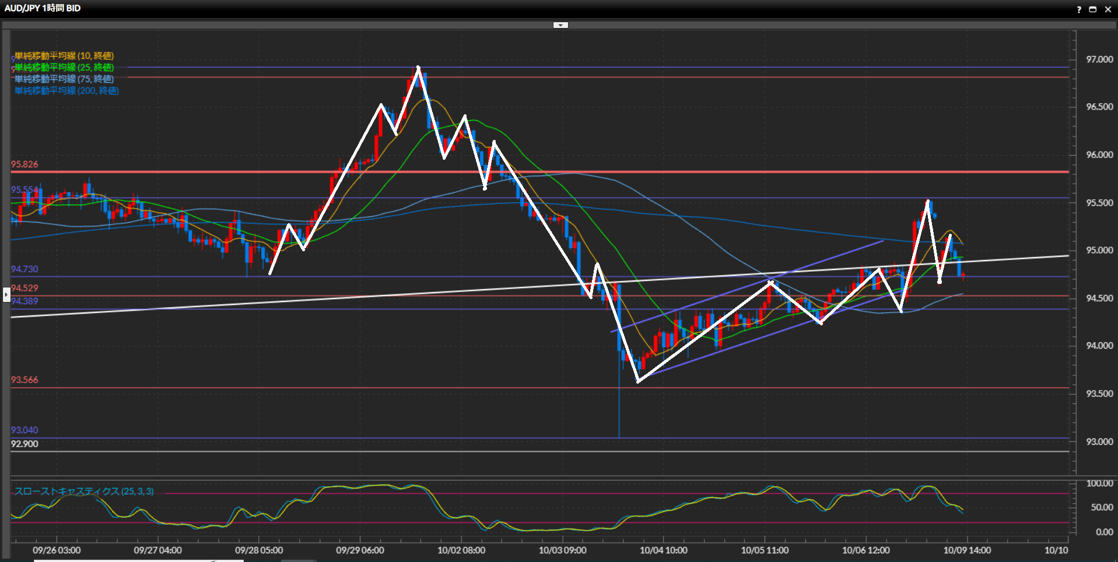Click the AUD/JPY 1時間 BID title

pos(43,8)
